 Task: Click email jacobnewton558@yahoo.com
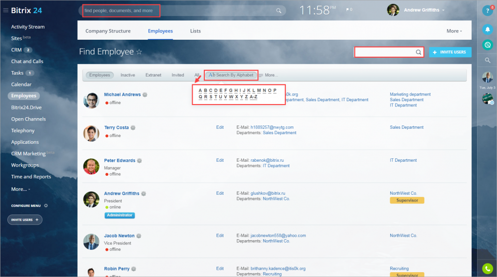[278, 235]
